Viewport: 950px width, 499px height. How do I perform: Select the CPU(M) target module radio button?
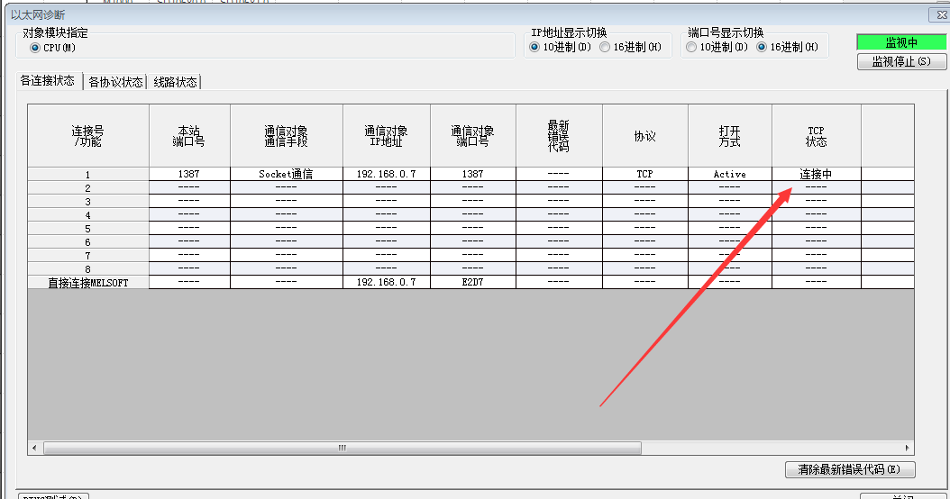[35, 48]
